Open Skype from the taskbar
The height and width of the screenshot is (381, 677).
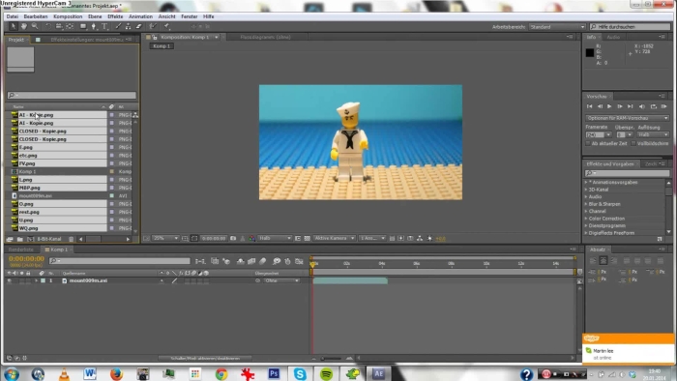(300, 373)
